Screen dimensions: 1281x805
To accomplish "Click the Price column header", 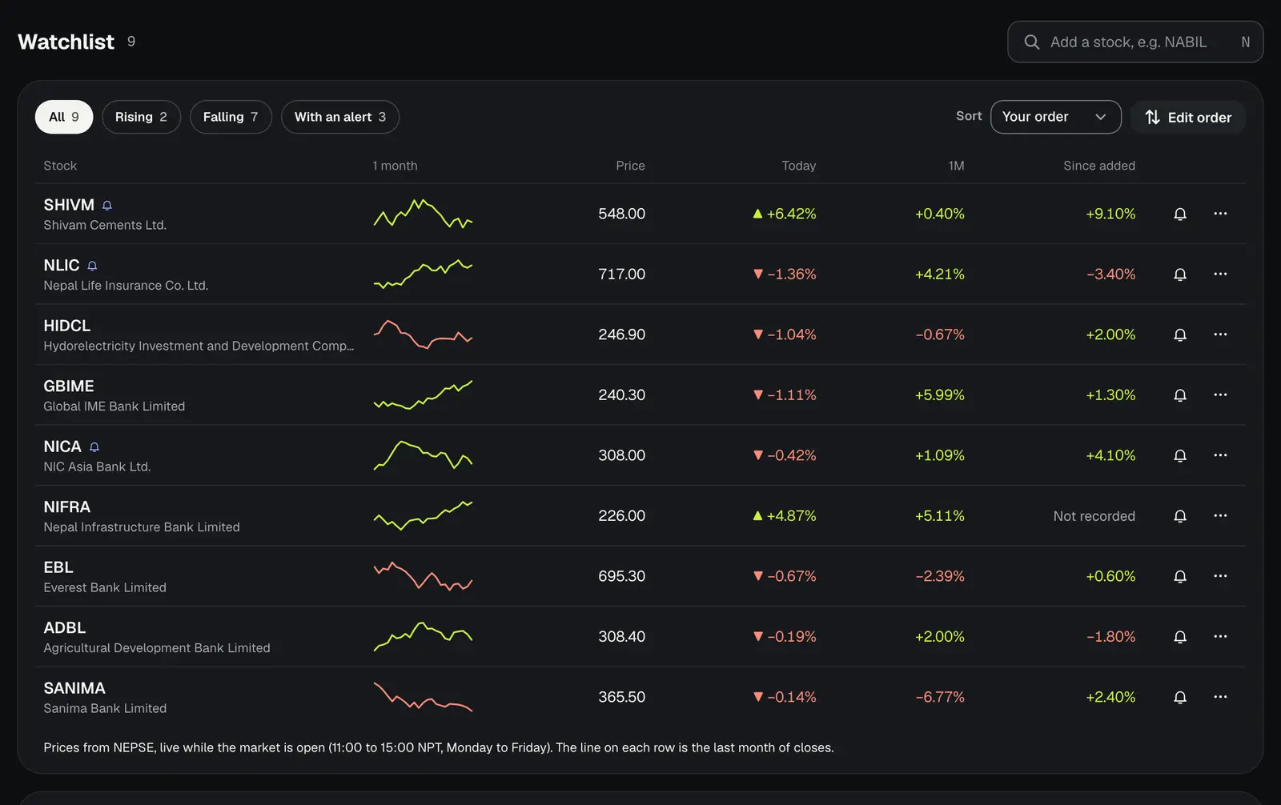I will 630,166.
